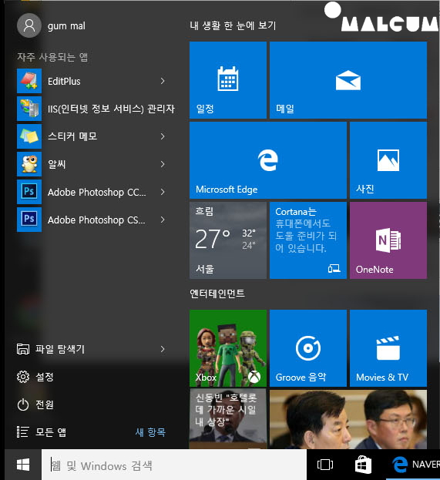Launch the Microsoft Edge tile
440x480 pixels.
tap(268, 160)
